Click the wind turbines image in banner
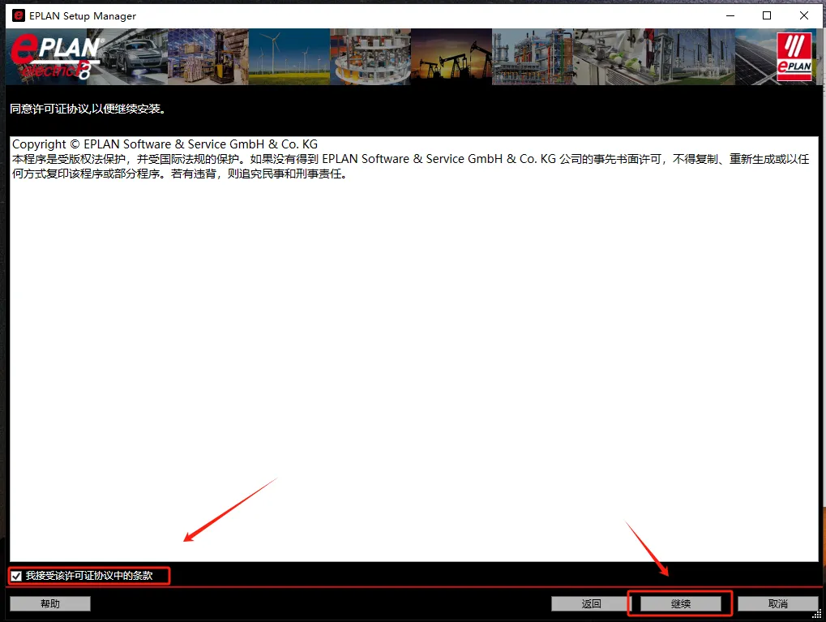 pyautogui.click(x=289, y=57)
